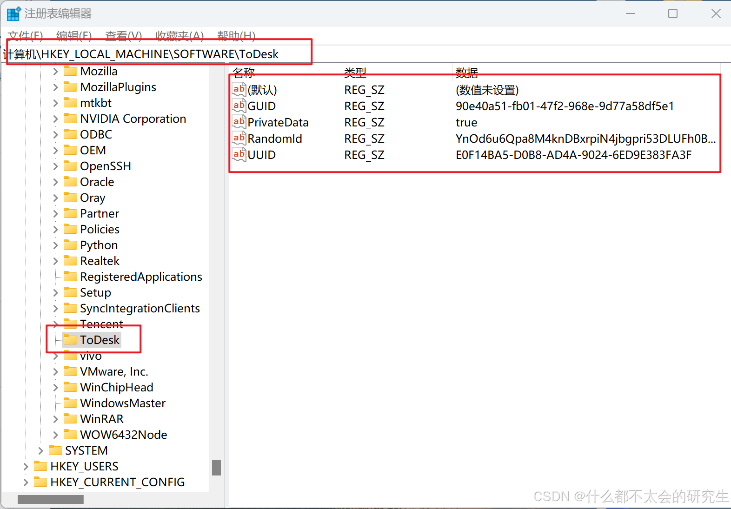Viewport: 731px width, 509px height.
Task: Open the 文件(F) menu
Action: click(x=26, y=36)
